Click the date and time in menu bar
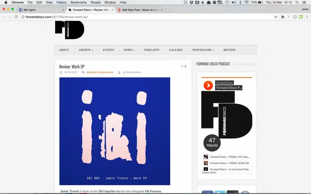This screenshot has width=311, height=194. [x=278, y=2]
